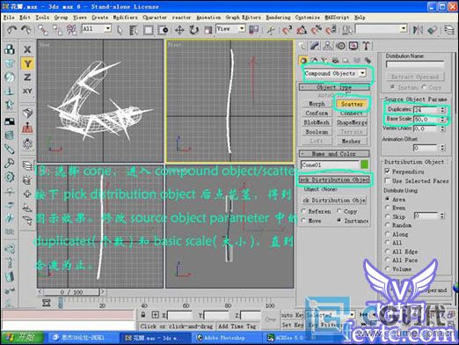Click the Mirror tool icon
Viewport: 459px width, 345px height.
[418, 30]
